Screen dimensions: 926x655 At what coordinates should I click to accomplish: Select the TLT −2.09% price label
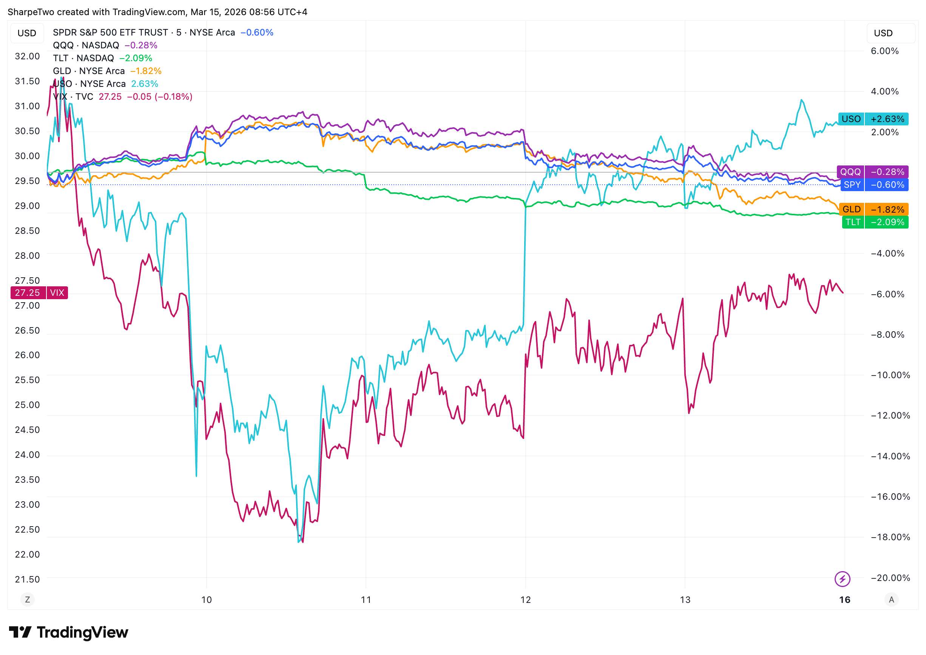coord(875,222)
